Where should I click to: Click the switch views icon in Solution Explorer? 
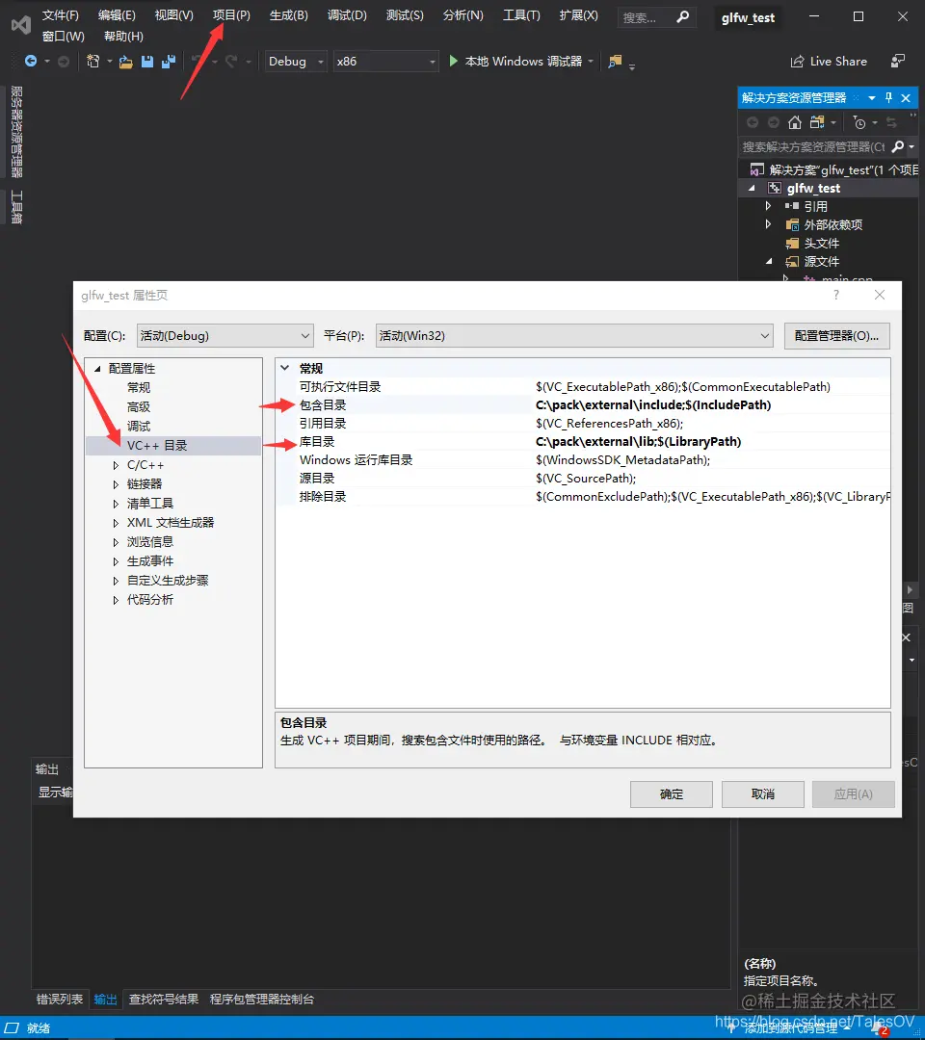tap(817, 122)
